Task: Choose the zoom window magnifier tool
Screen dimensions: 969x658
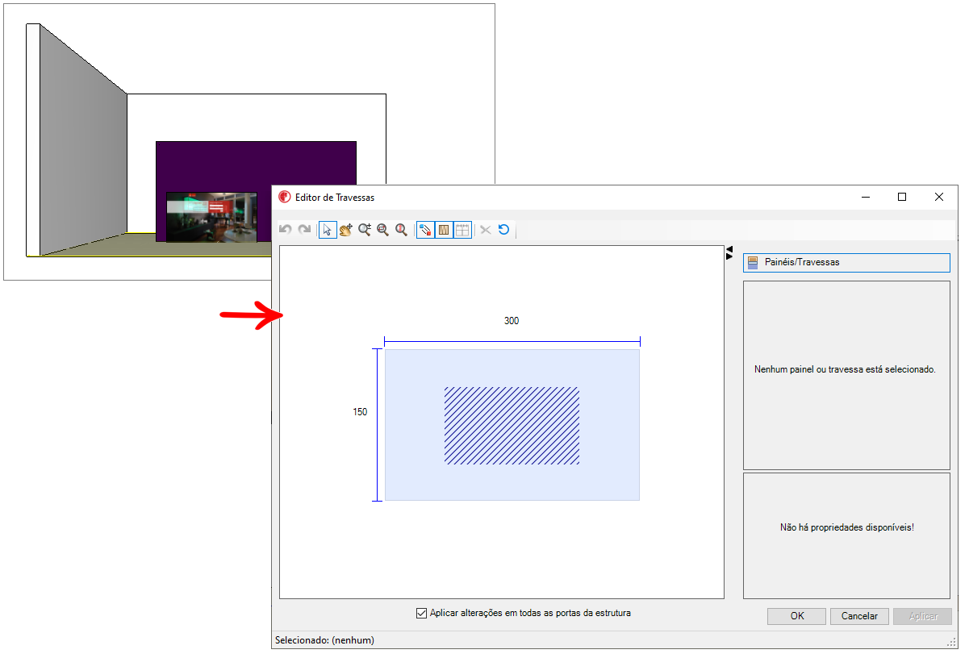Action: pos(382,230)
